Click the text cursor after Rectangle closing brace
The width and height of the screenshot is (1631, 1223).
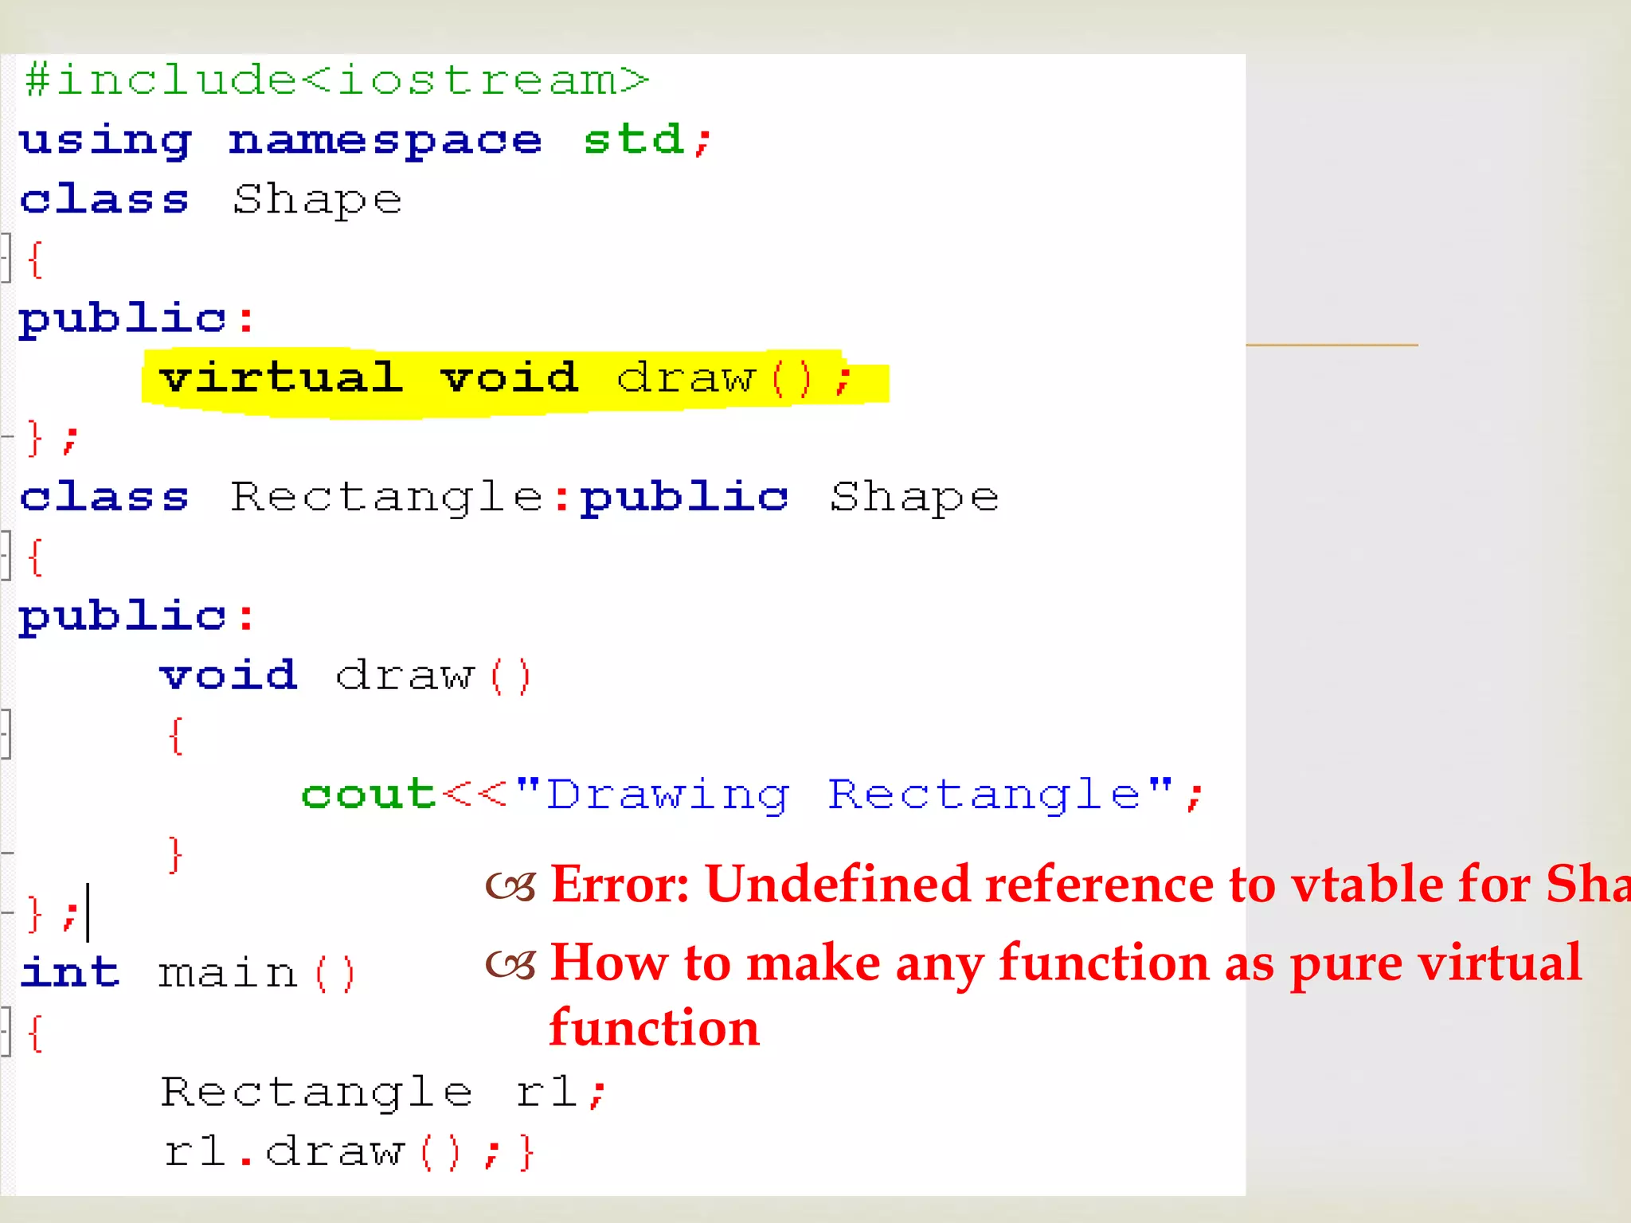coord(88,913)
